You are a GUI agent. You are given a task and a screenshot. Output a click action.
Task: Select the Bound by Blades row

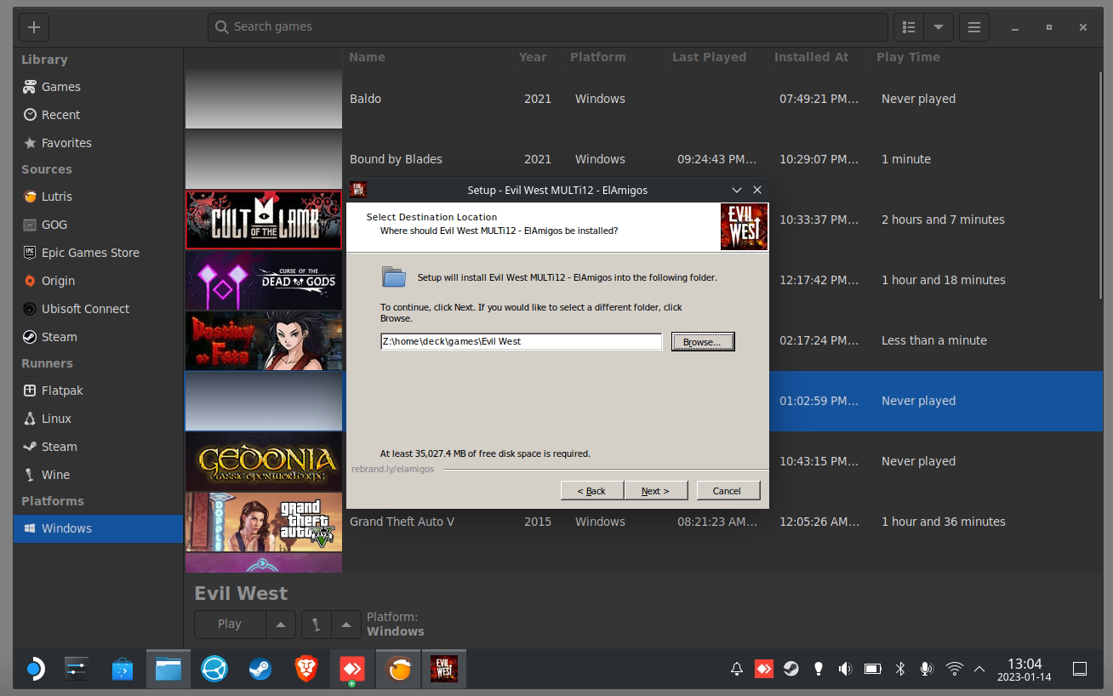[642, 159]
